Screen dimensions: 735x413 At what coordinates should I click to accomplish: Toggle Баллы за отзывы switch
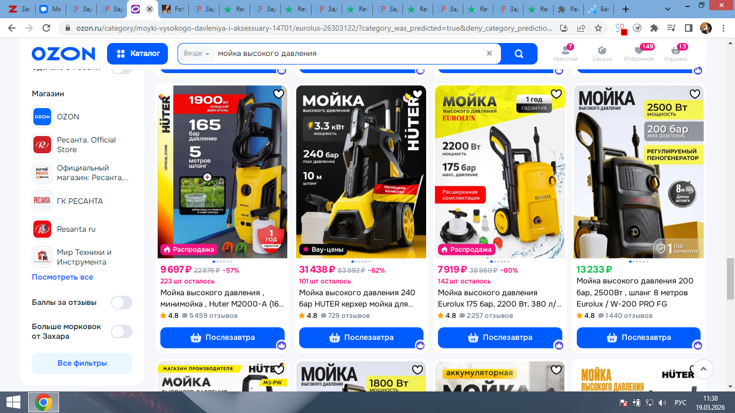[122, 303]
